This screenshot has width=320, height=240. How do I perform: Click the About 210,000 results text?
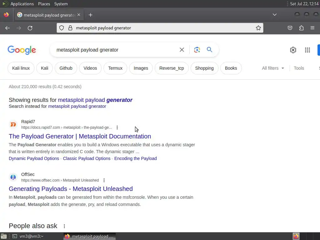[x=45, y=87]
